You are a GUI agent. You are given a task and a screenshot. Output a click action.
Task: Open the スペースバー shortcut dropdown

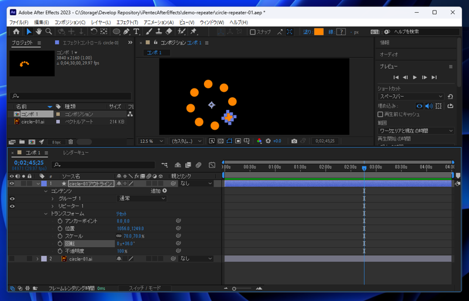[x=412, y=96]
